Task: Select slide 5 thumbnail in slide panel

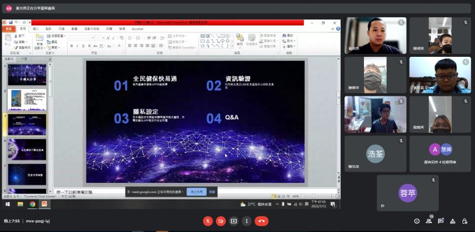Action: pyautogui.click(x=27, y=175)
